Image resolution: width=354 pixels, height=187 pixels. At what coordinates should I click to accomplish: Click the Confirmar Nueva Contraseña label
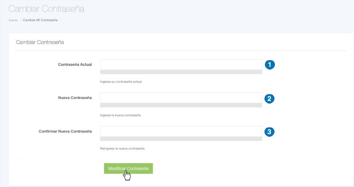pos(65,131)
